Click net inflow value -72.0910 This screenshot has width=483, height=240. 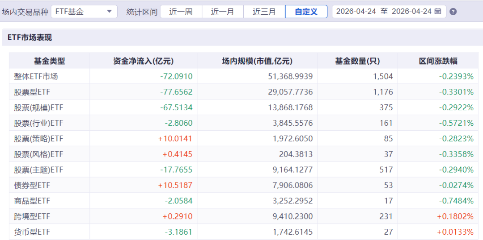coord(176,77)
